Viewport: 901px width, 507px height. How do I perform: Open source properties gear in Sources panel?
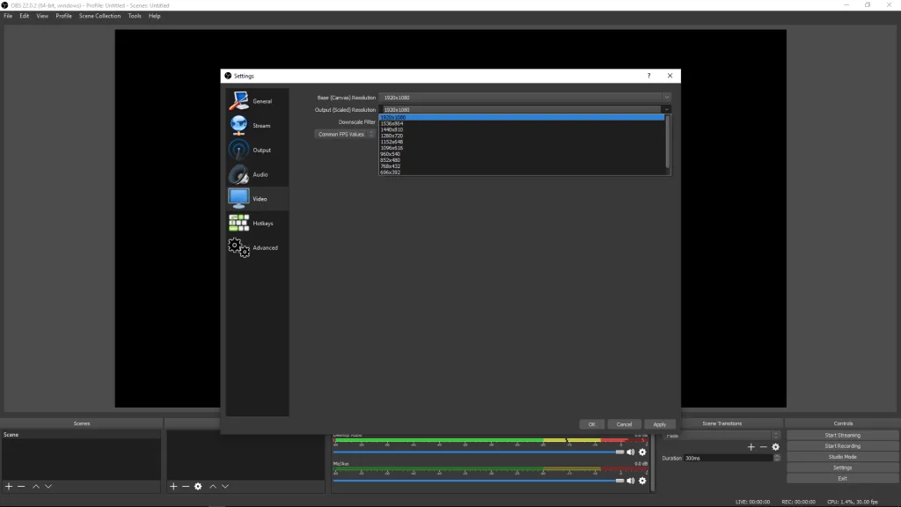(x=198, y=485)
